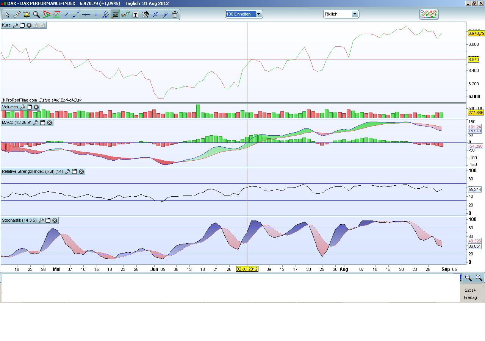Zoom in with the plus magnifier
The image size is (485, 341).
pos(479,278)
